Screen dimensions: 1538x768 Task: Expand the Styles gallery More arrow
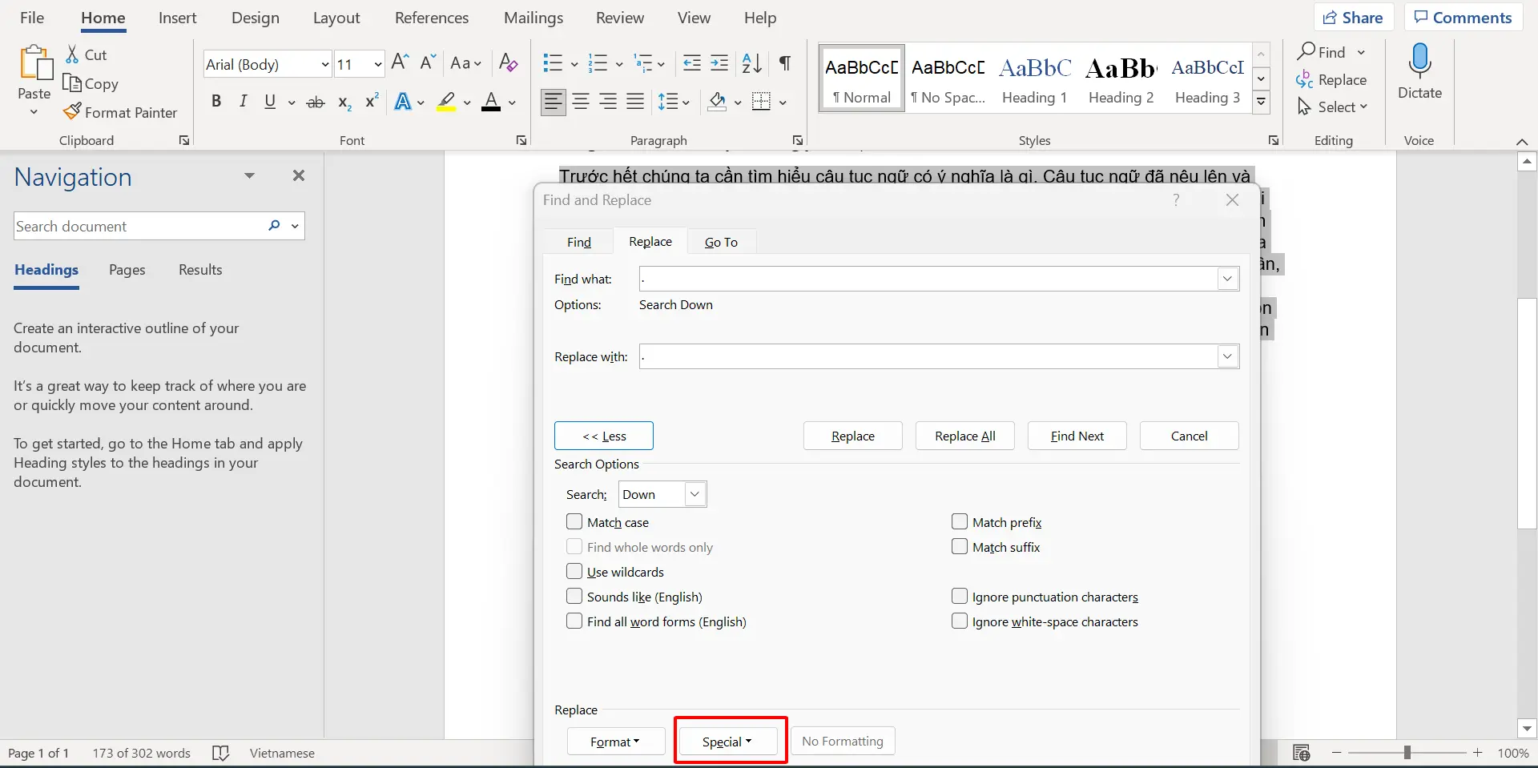1262,102
